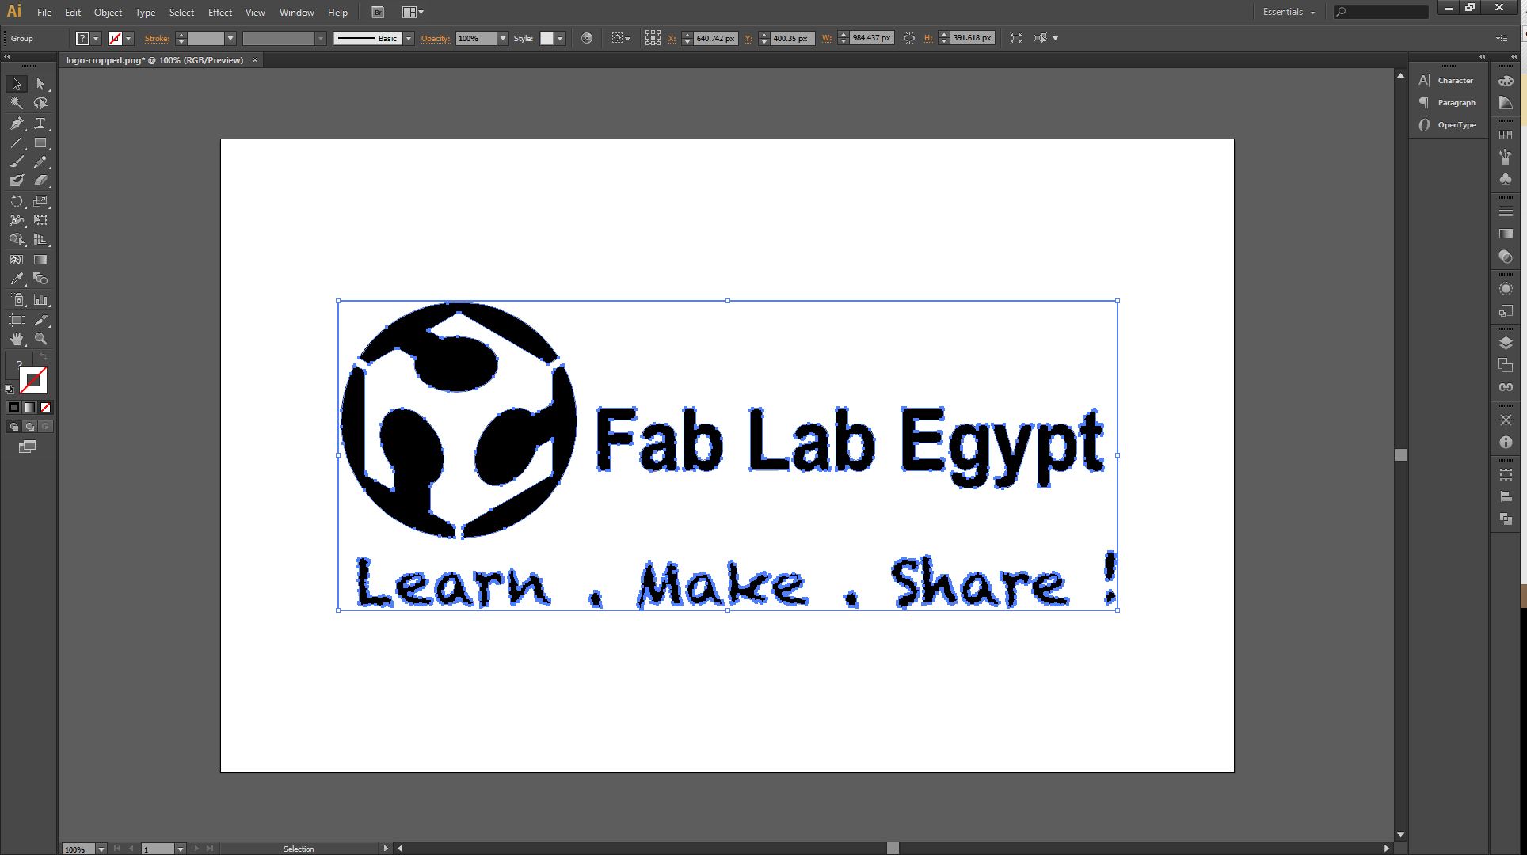Open the zoom level dropdown at bottom
The height and width of the screenshot is (855, 1527).
tap(101, 849)
